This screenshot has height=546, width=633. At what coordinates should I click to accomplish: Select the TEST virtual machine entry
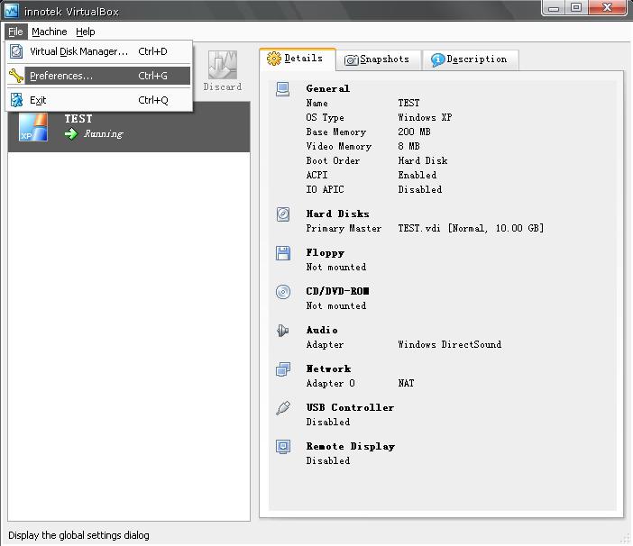(129, 127)
